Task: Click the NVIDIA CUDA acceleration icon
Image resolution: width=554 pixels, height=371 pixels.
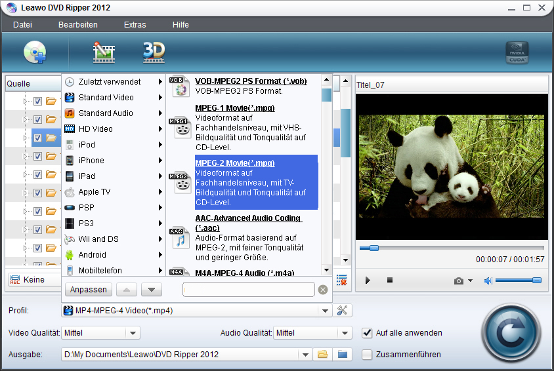Action: click(x=517, y=52)
